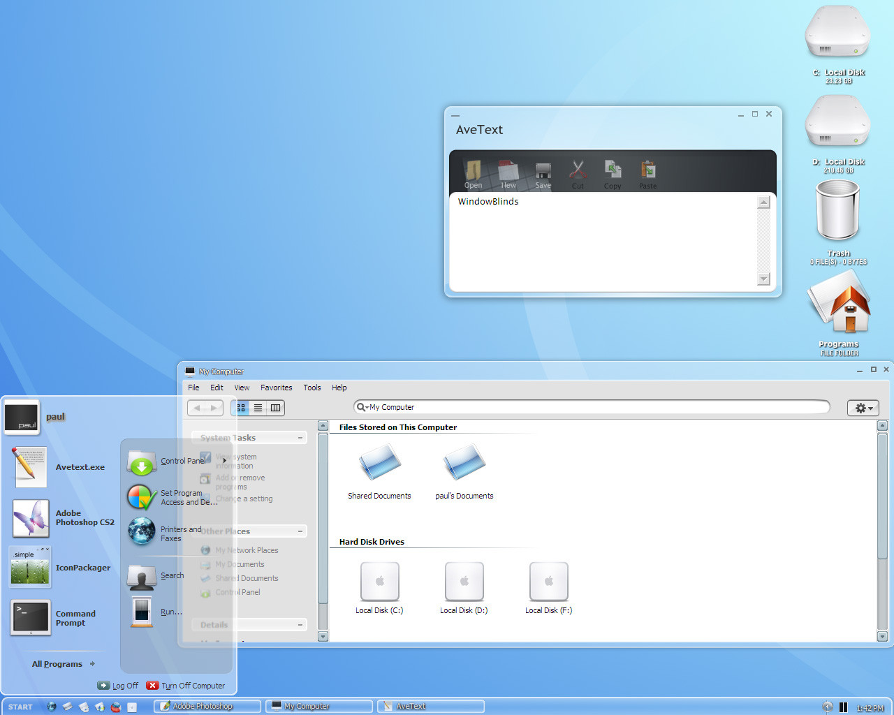Click the New document icon in AveText
894x715 pixels.
click(508, 173)
